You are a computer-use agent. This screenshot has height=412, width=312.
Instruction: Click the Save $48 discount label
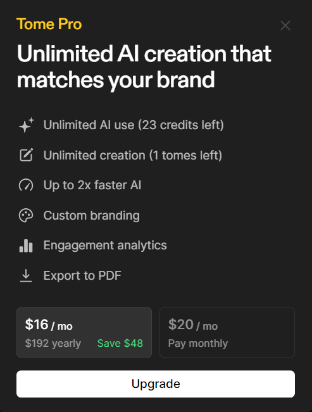coord(120,343)
